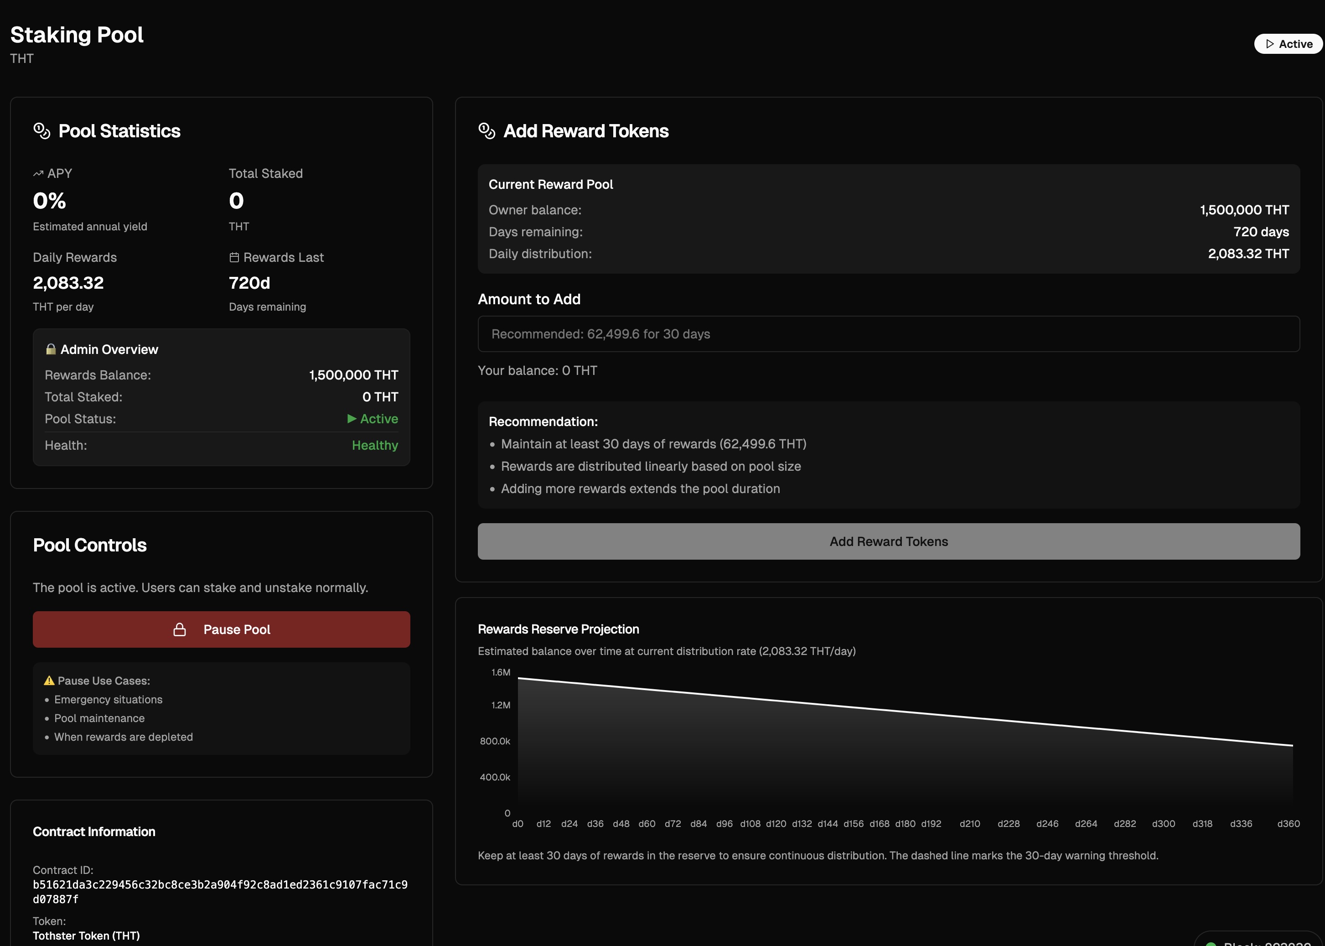Click the 720 days remaining value
1325x946 pixels.
click(1261, 232)
